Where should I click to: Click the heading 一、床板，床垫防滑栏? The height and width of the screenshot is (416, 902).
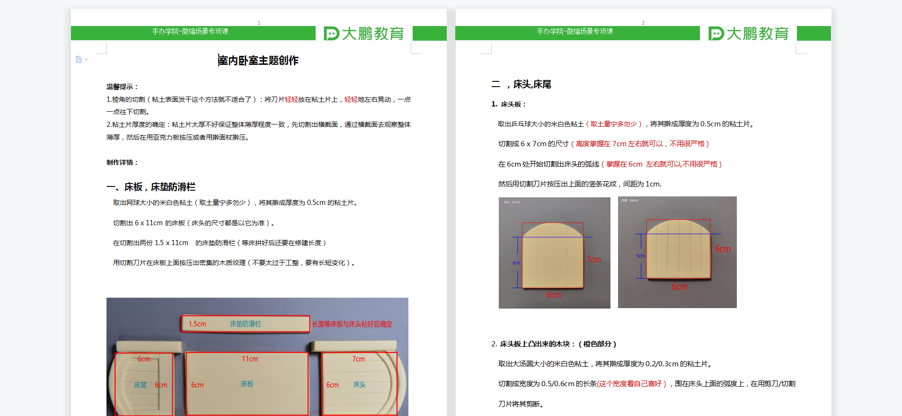(151, 187)
